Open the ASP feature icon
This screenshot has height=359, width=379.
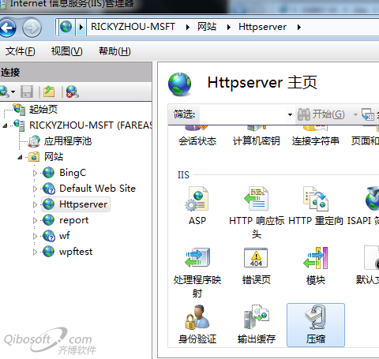click(197, 199)
